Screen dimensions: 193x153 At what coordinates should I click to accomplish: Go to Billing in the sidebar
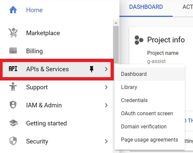[x=34, y=51]
